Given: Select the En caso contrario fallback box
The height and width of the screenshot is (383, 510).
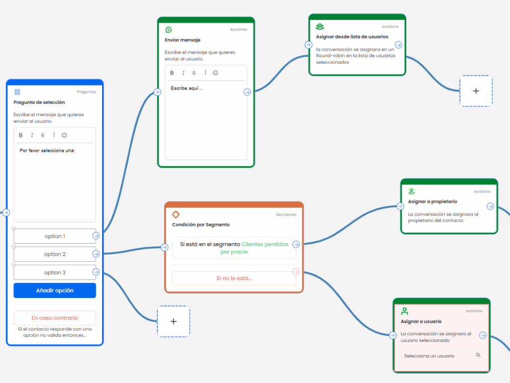Looking at the screenshot, I should 55,318.
